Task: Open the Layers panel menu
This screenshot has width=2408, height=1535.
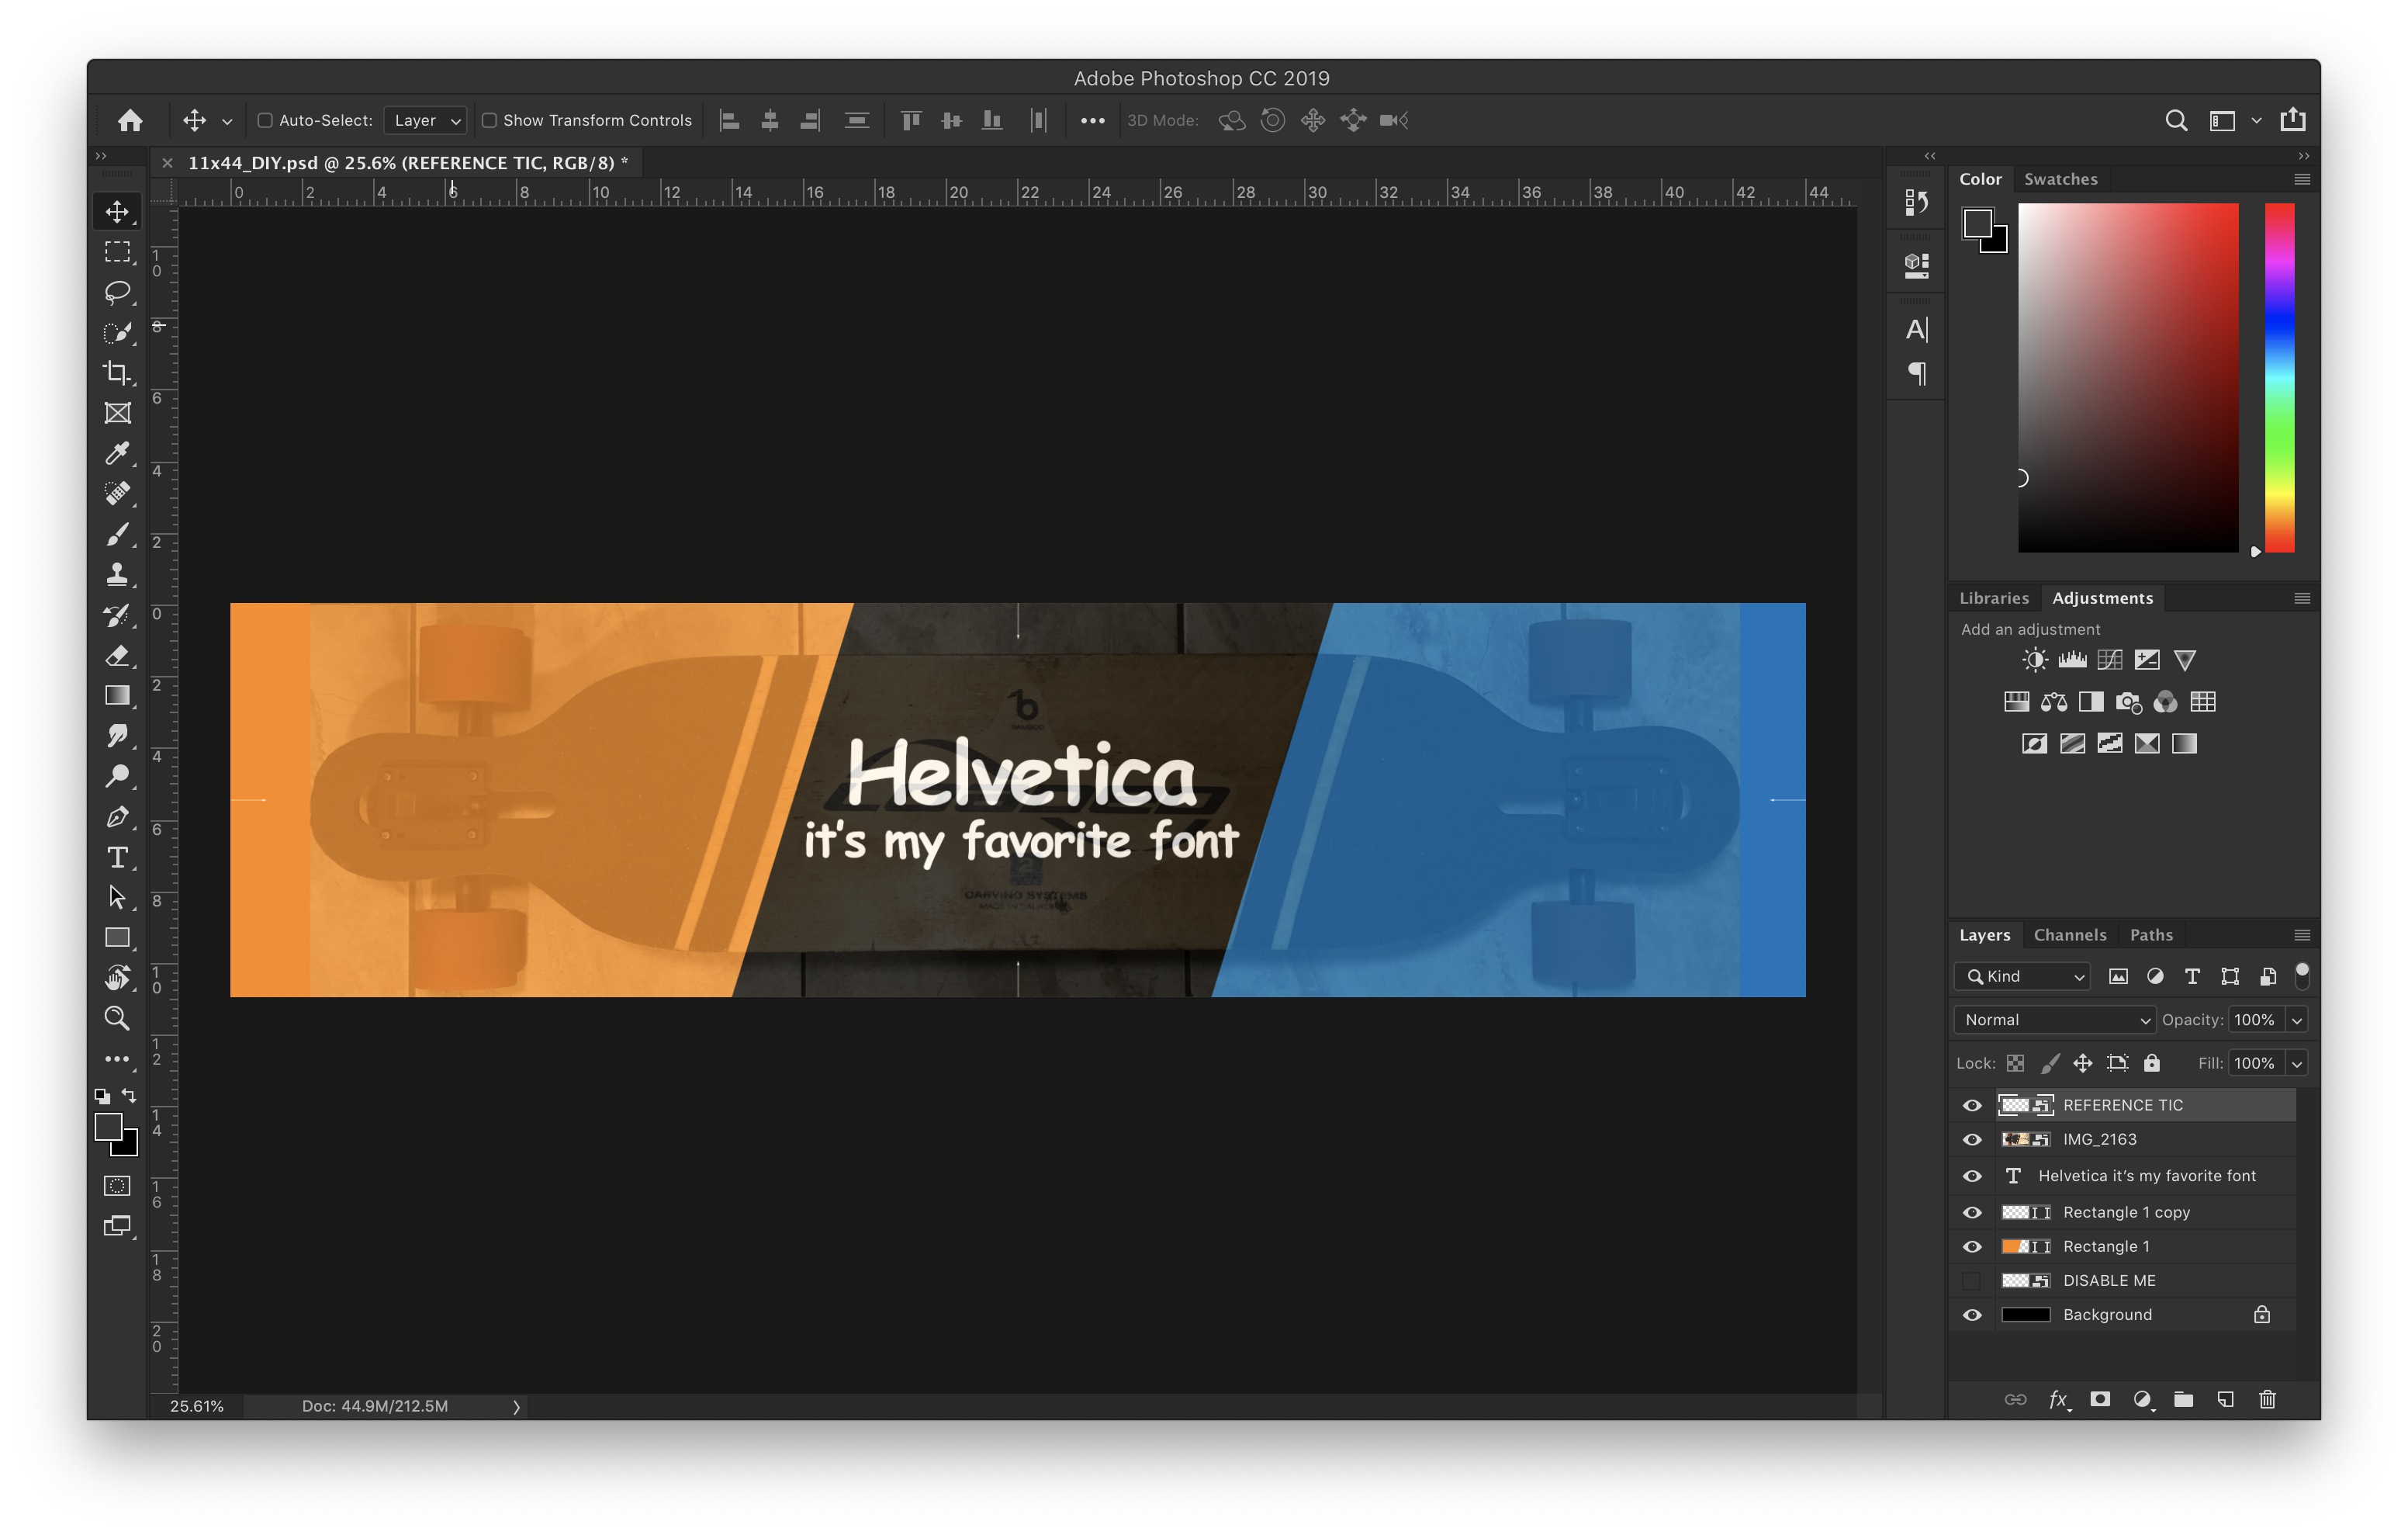Action: tap(2301, 934)
